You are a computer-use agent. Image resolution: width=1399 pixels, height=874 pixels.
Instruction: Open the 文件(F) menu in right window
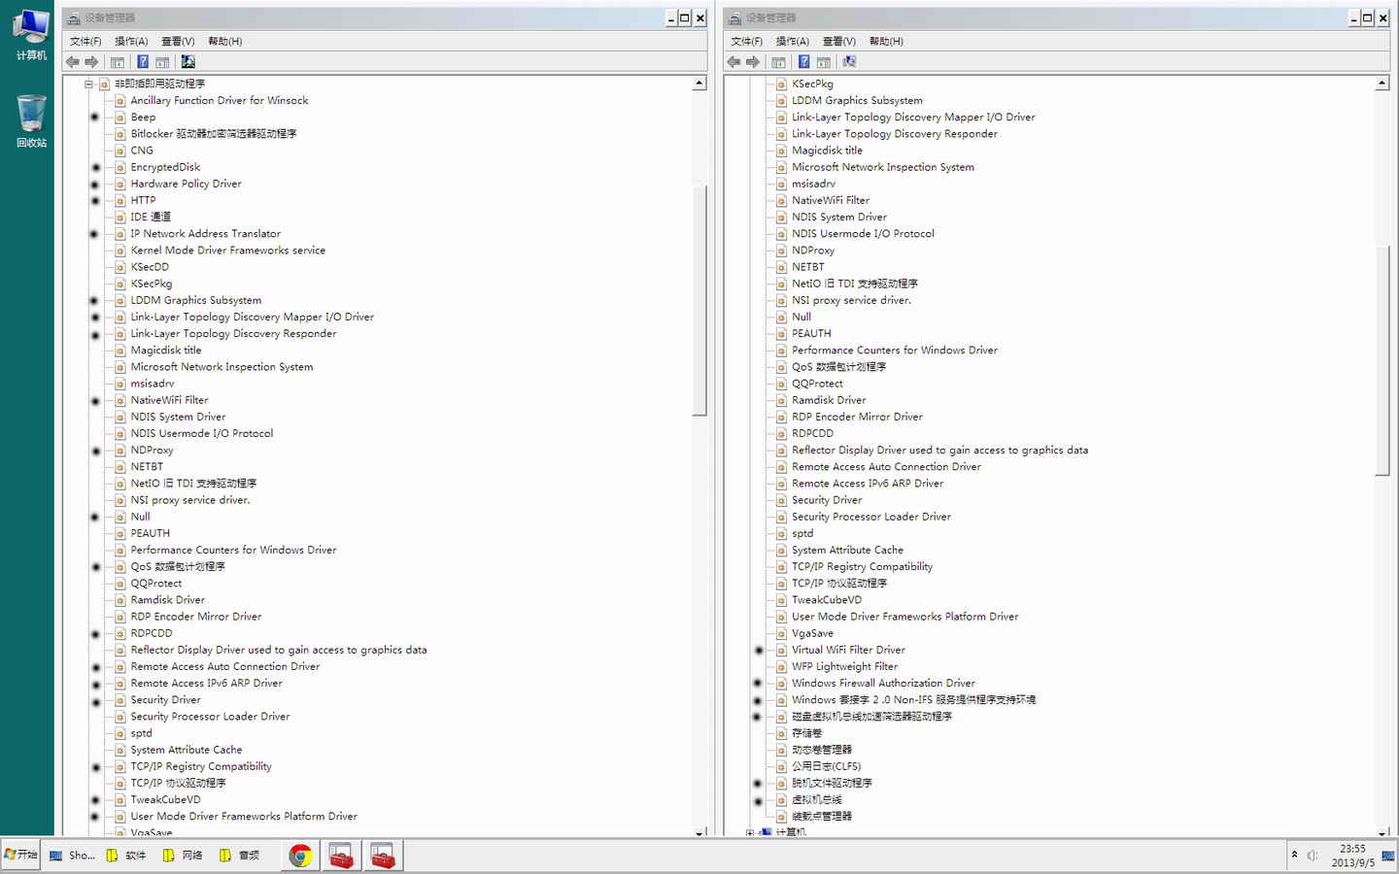(x=747, y=42)
